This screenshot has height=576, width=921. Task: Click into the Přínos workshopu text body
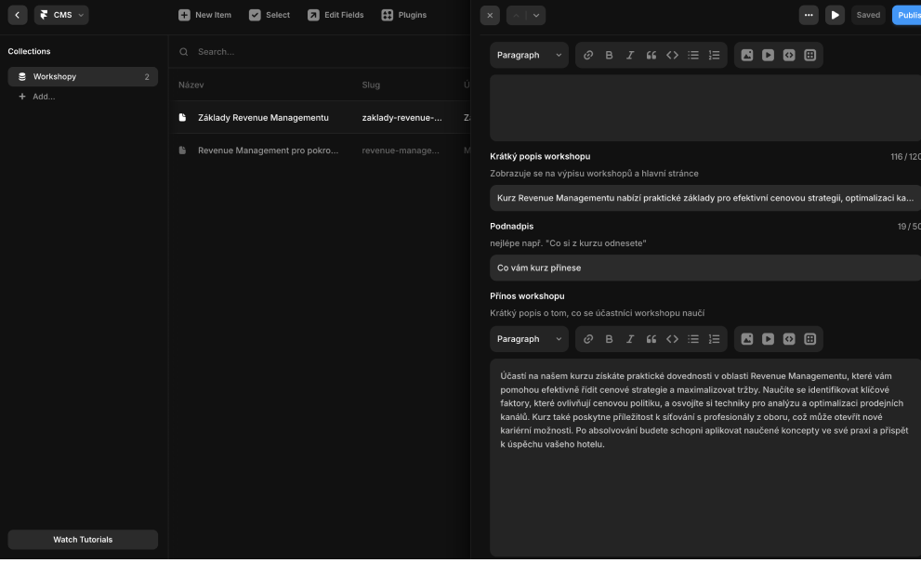pyautogui.click(x=705, y=458)
